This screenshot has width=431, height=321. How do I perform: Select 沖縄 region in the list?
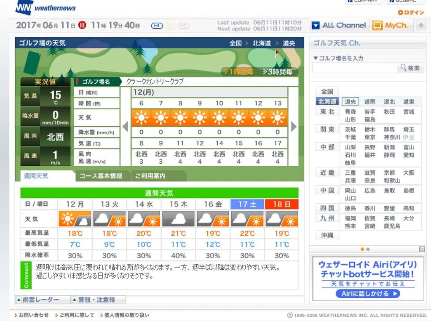tap(327, 235)
